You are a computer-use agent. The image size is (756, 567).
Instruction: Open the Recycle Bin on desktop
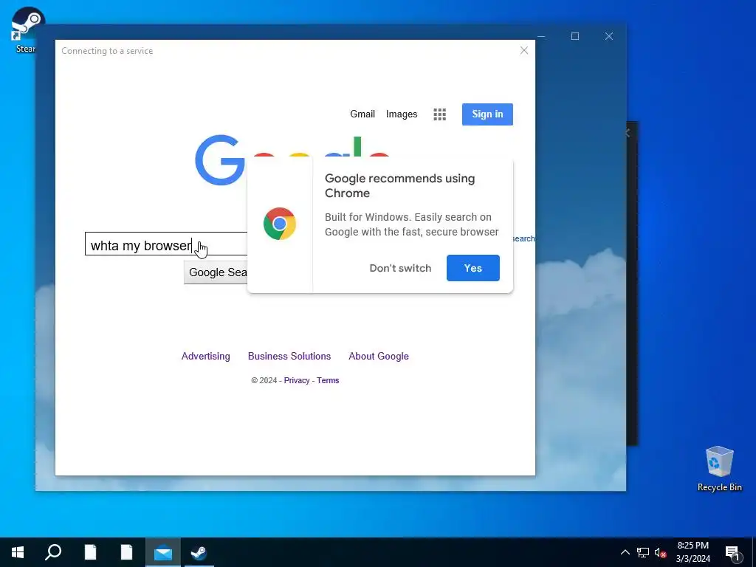(x=719, y=469)
